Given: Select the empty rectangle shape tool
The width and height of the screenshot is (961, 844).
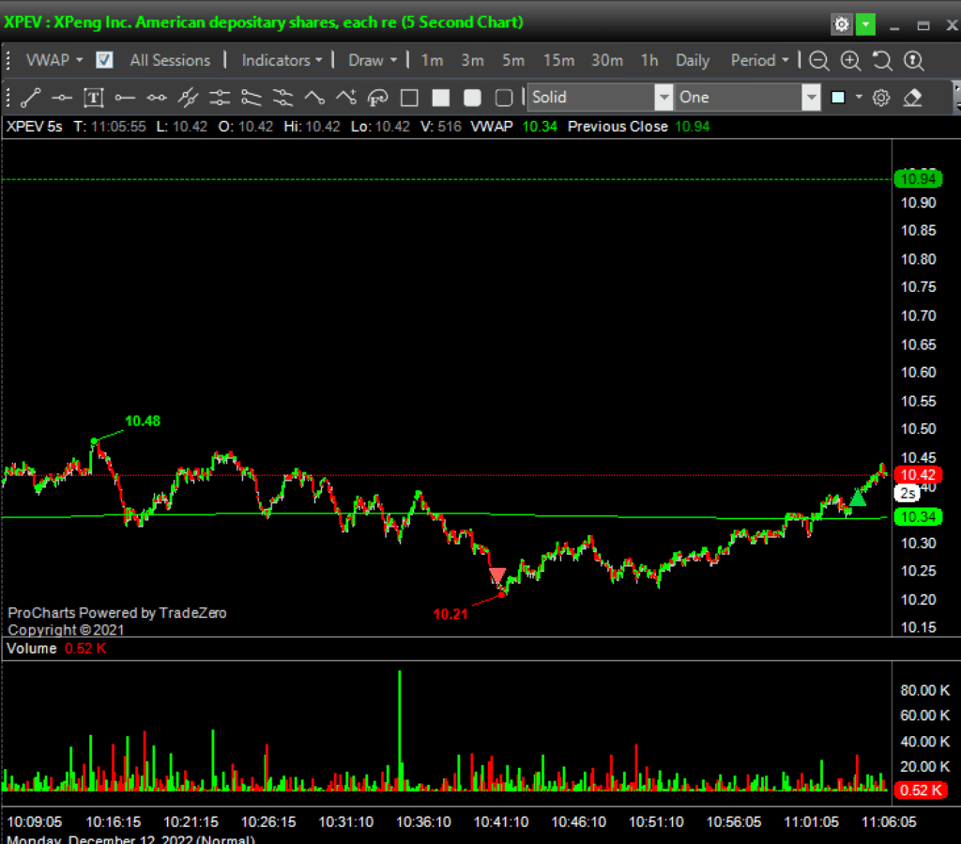Looking at the screenshot, I should click(409, 98).
